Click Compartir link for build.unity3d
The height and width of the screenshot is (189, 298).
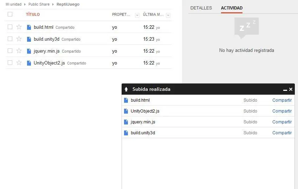[x=282, y=133]
